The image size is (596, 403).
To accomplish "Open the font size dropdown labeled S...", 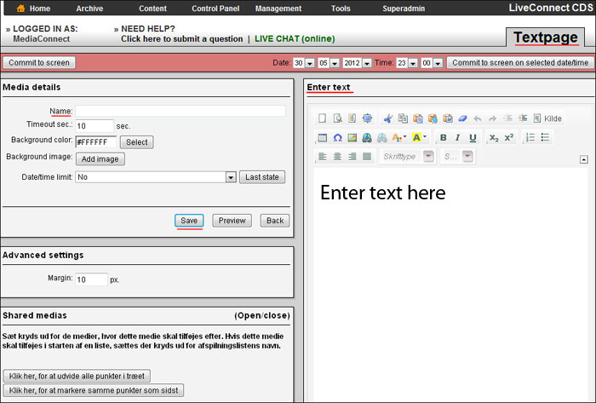I will (457, 156).
